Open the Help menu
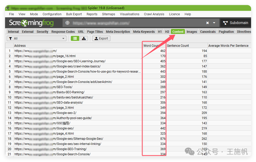The width and height of the screenshot is (256, 162). coord(188,14)
